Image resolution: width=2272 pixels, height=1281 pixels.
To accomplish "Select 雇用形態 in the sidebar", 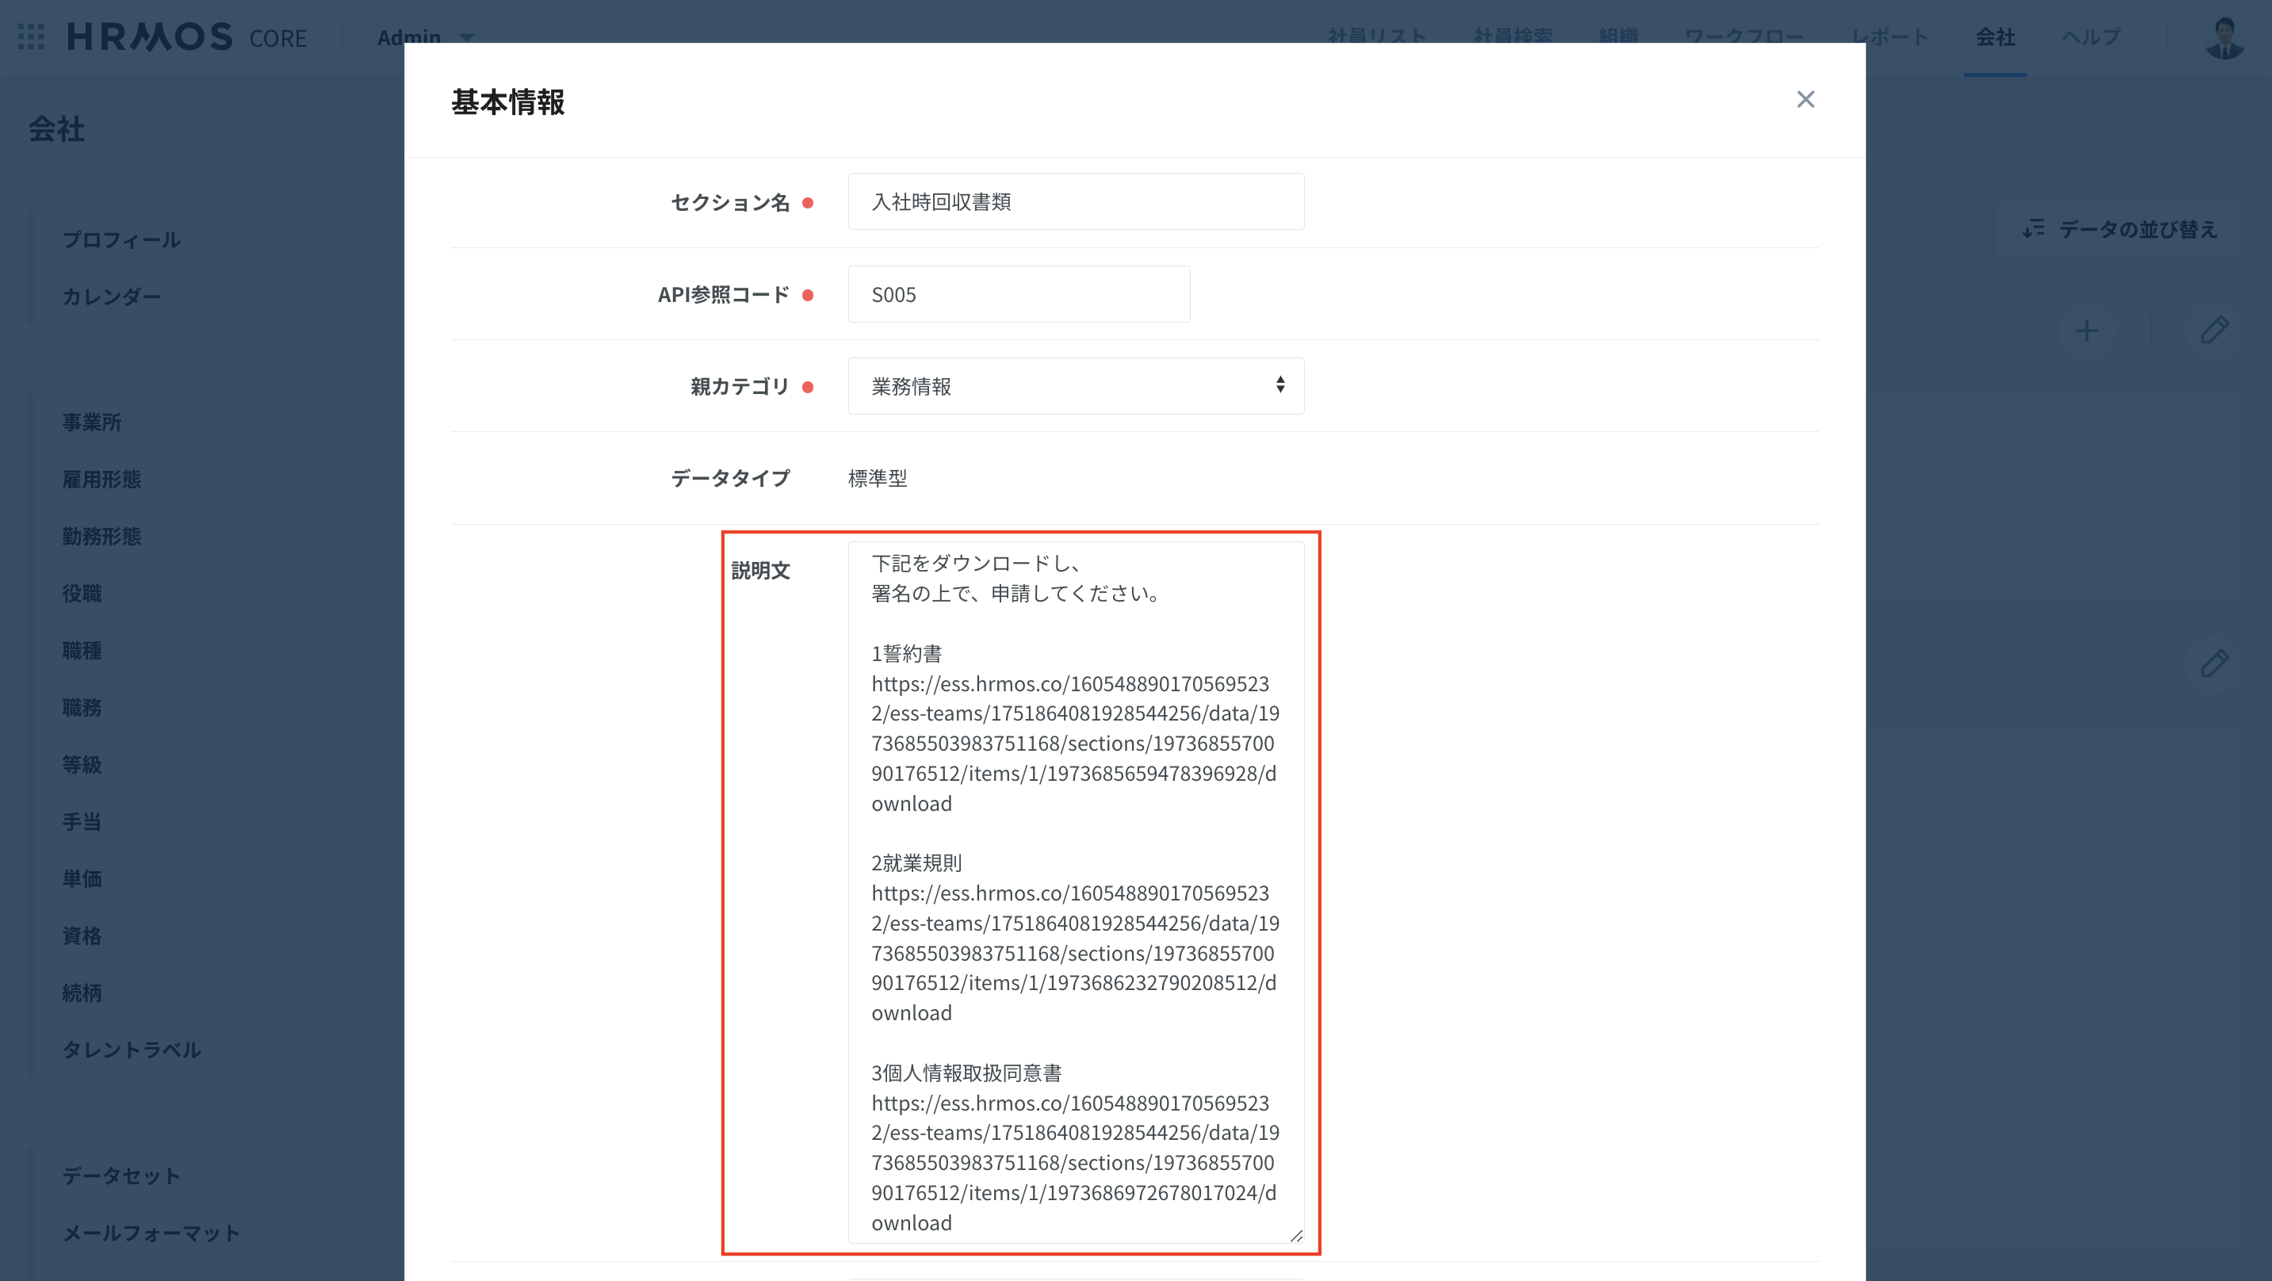I will click(101, 479).
